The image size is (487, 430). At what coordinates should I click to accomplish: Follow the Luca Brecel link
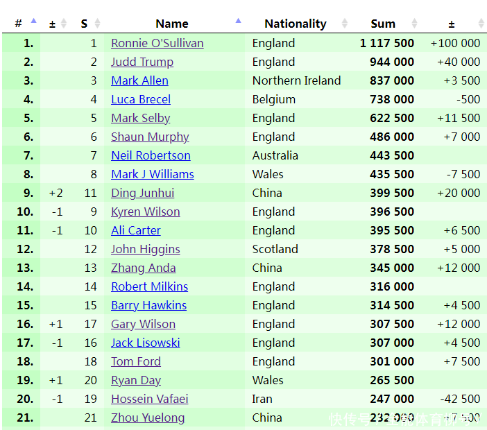click(141, 99)
